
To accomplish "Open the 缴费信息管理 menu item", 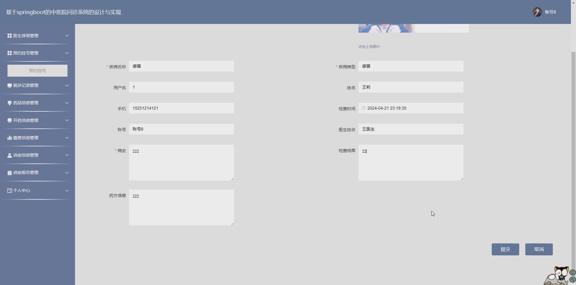I will pos(37,138).
